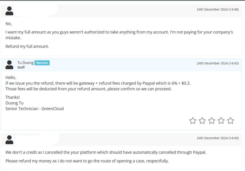Click the Tu Duong staff name
This screenshot has width=245, height=171.
25,63
